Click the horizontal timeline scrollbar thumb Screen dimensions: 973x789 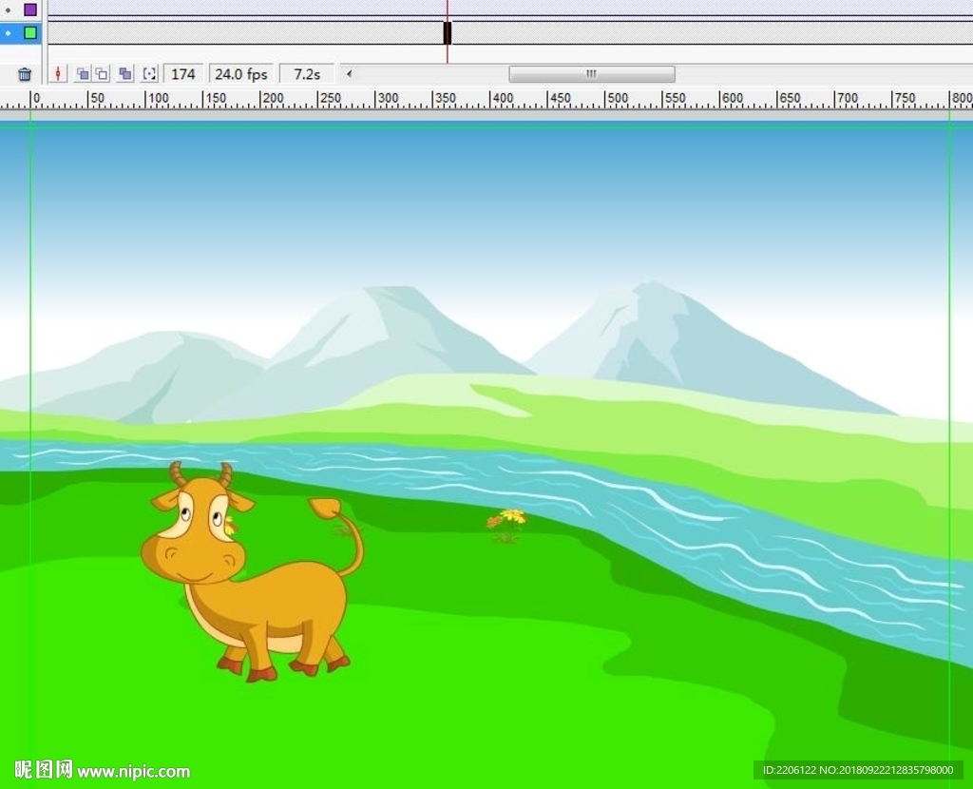(x=591, y=74)
